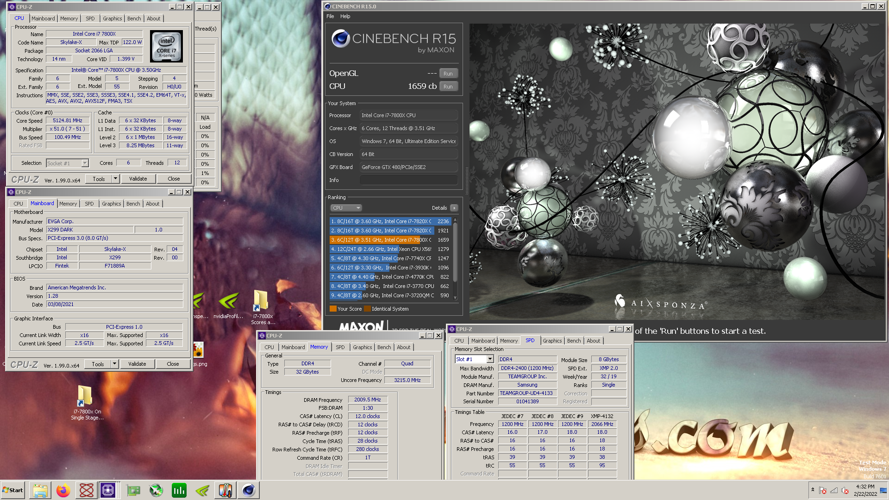Select the CPU-Z taskbar icon

(x=108, y=490)
